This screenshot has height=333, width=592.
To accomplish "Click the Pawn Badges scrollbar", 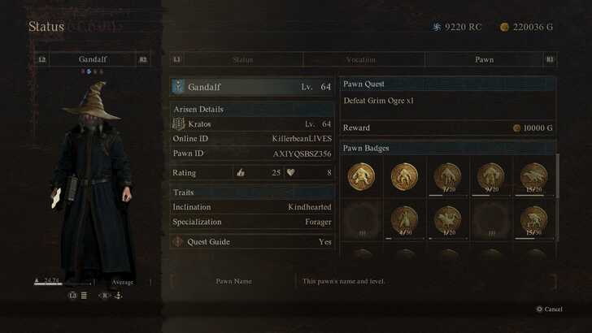I will [557, 175].
